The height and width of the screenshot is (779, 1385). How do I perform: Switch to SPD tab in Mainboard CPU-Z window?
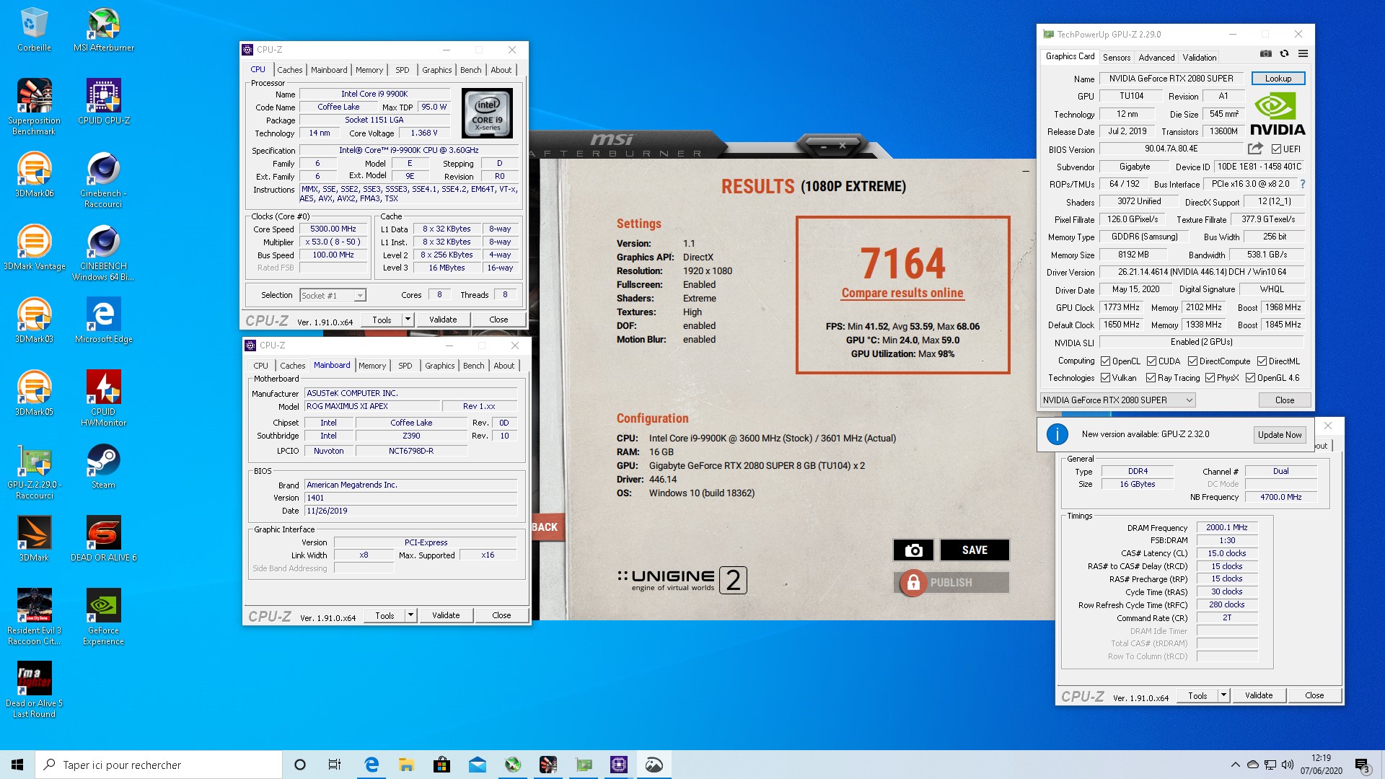(x=405, y=366)
